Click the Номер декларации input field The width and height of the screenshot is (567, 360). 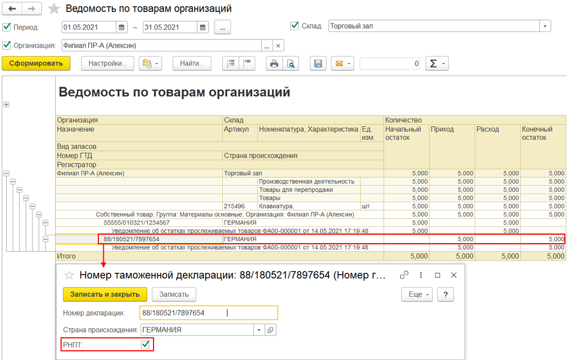pos(208,313)
